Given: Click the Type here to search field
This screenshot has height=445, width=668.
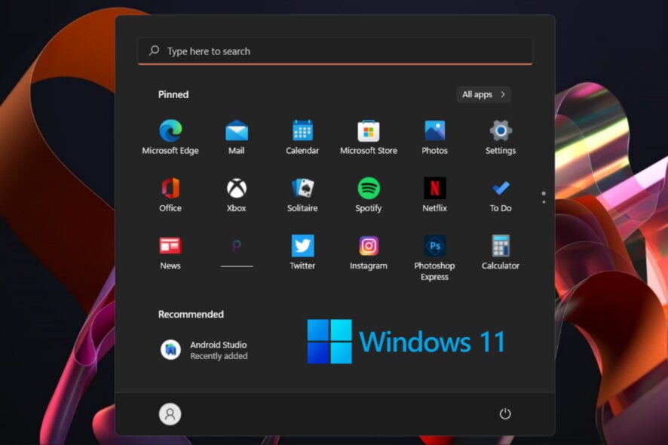Looking at the screenshot, I should 336,51.
